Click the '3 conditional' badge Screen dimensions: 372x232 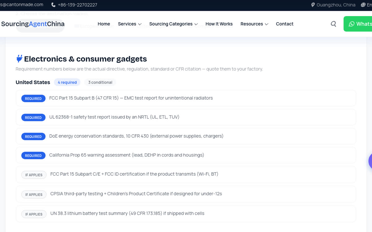[100, 82]
